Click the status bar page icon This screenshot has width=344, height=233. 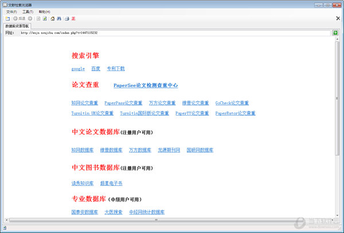coord(5,228)
